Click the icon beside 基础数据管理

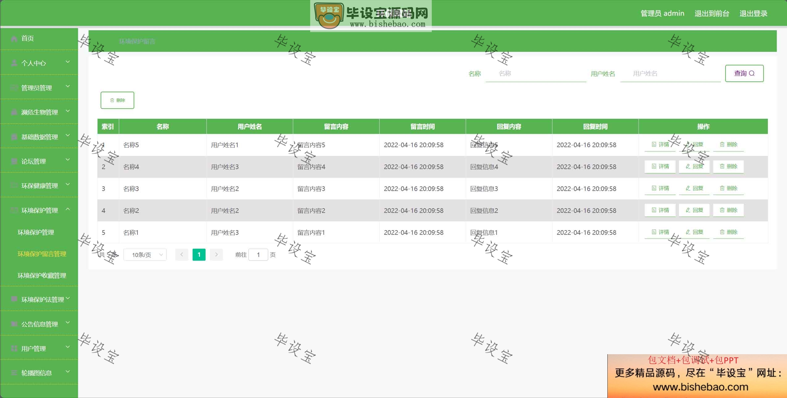point(14,137)
